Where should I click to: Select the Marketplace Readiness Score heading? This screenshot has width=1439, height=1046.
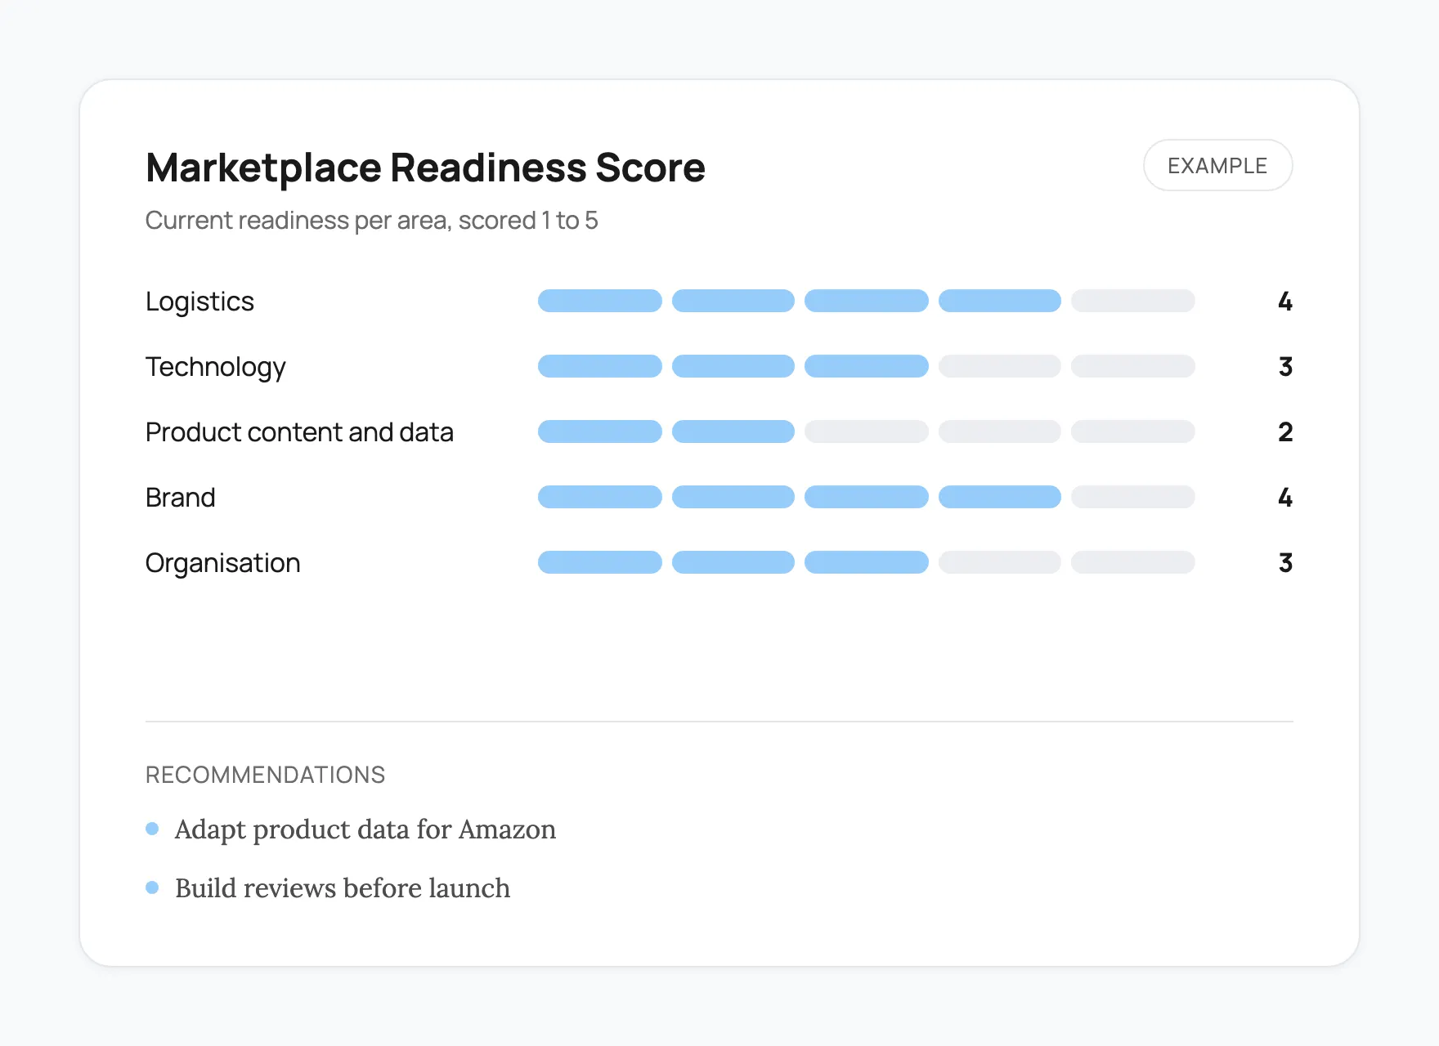[425, 168]
